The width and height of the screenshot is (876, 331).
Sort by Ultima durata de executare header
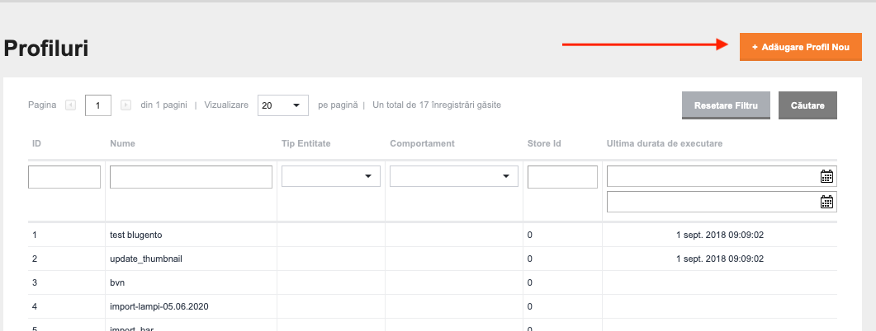665,144
